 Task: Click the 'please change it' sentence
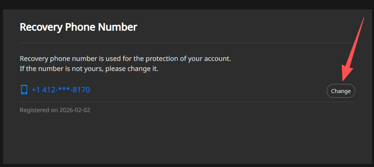point(89,69)
